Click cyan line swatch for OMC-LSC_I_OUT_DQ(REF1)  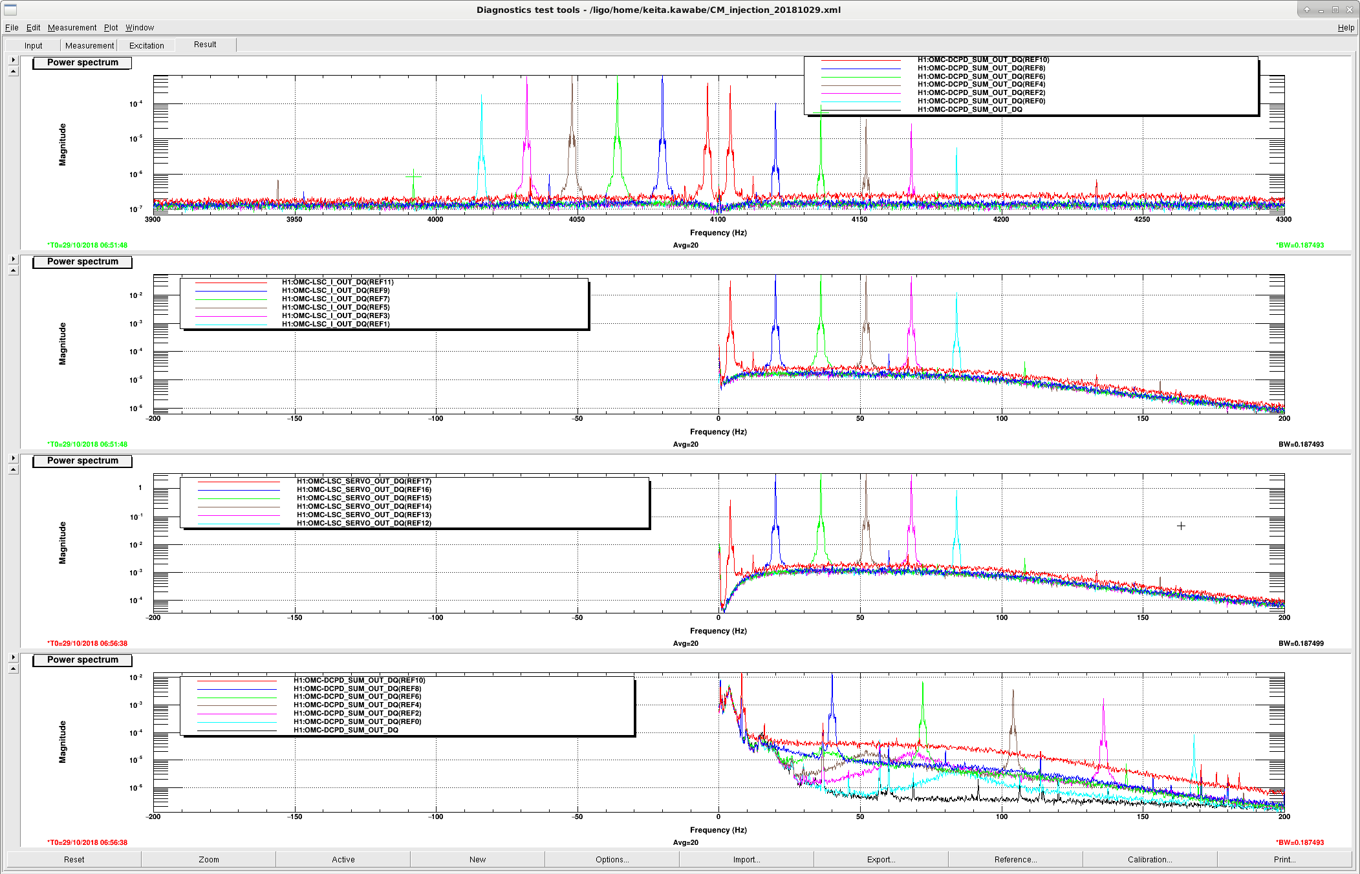231,325
